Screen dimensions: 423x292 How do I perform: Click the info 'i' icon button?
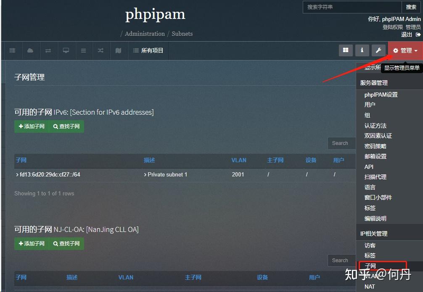coord(362,50)
